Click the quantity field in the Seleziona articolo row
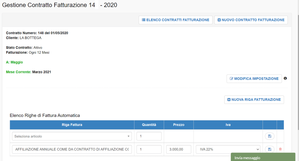This screenshot has height=161, width=299. click(149, 136)
